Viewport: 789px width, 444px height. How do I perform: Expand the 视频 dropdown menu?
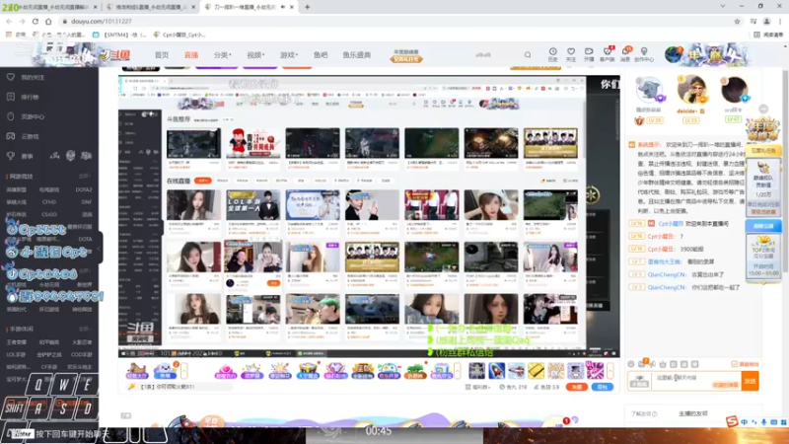pyautogui.click(x=255, y=55)
